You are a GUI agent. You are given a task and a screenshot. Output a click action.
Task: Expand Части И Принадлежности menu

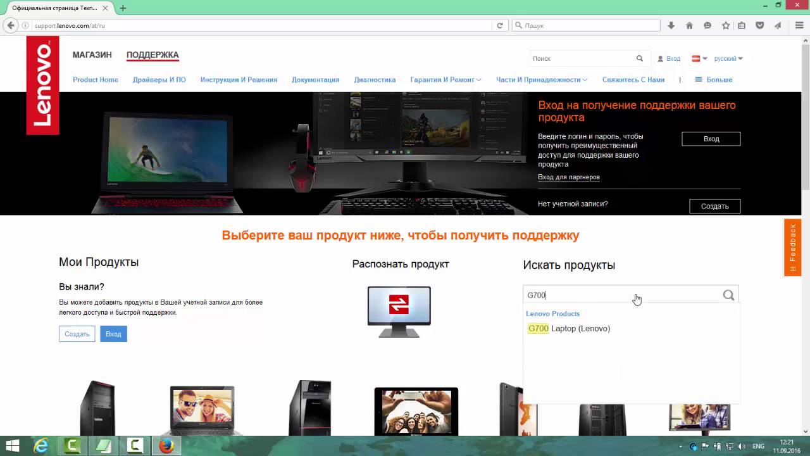tap(542, 80)
